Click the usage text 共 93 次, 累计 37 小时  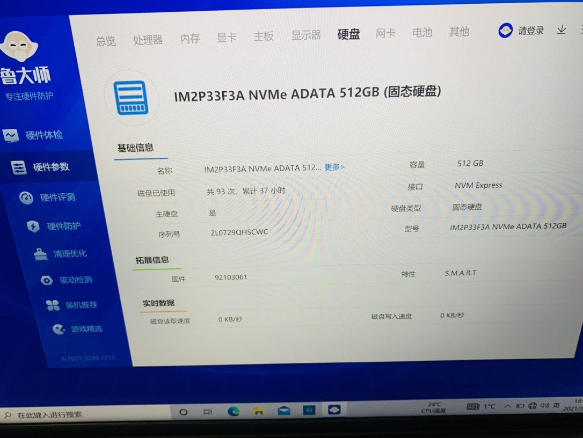(246, 191)
